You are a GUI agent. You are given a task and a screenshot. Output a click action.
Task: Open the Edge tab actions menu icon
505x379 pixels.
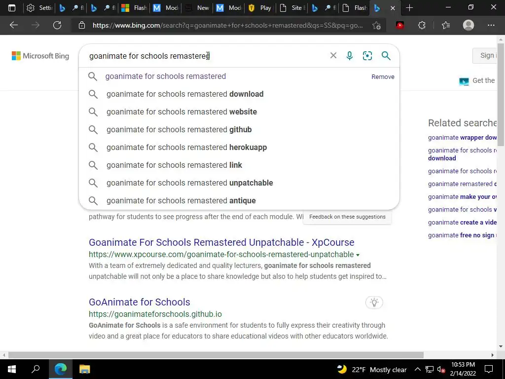click(x=12, y=8)
